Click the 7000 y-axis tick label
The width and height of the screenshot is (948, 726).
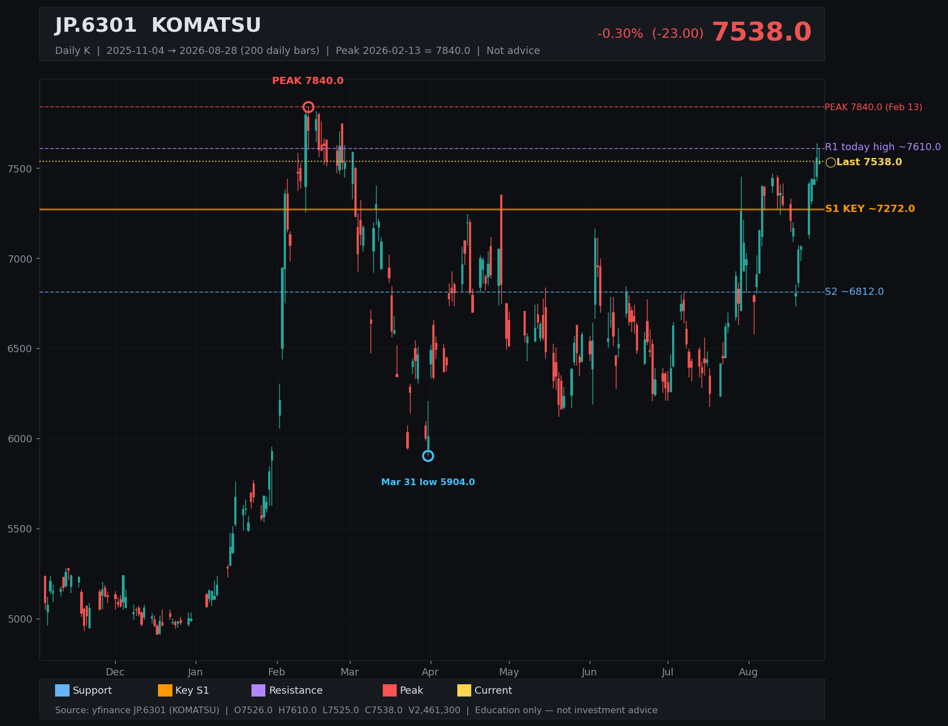(x=20, y=259)
